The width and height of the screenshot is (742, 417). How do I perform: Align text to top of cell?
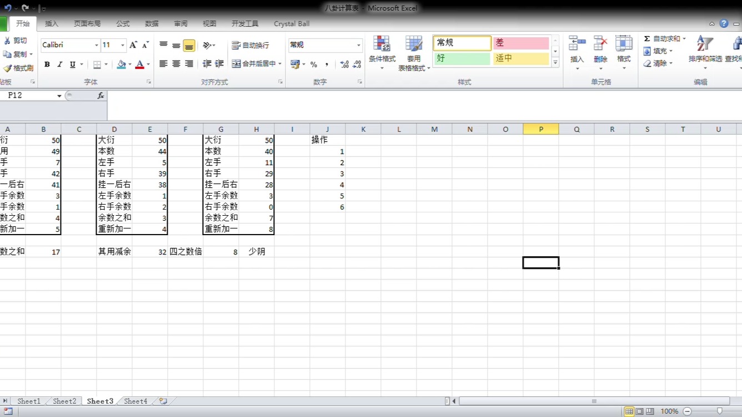click(163, 45)
